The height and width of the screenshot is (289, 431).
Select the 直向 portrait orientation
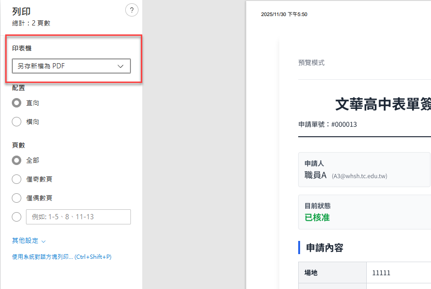coord(17,103)
